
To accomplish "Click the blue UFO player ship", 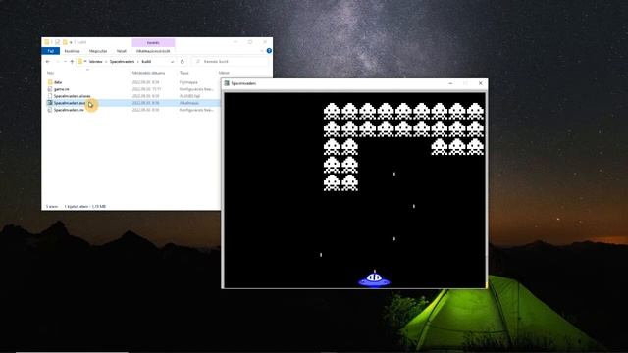I will pyautogui.click(x=374, y=278).
